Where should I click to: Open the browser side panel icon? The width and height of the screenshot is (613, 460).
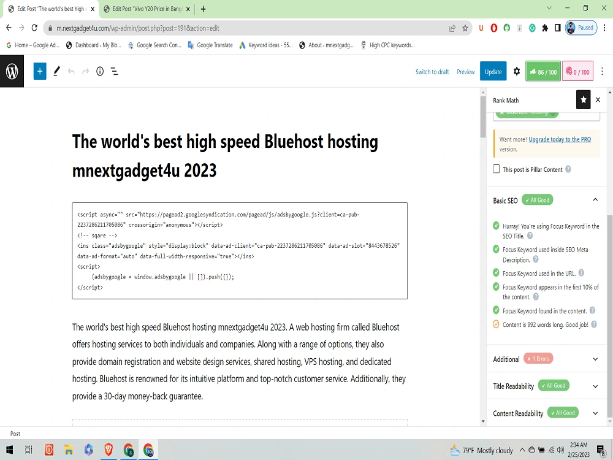point(558,28)
